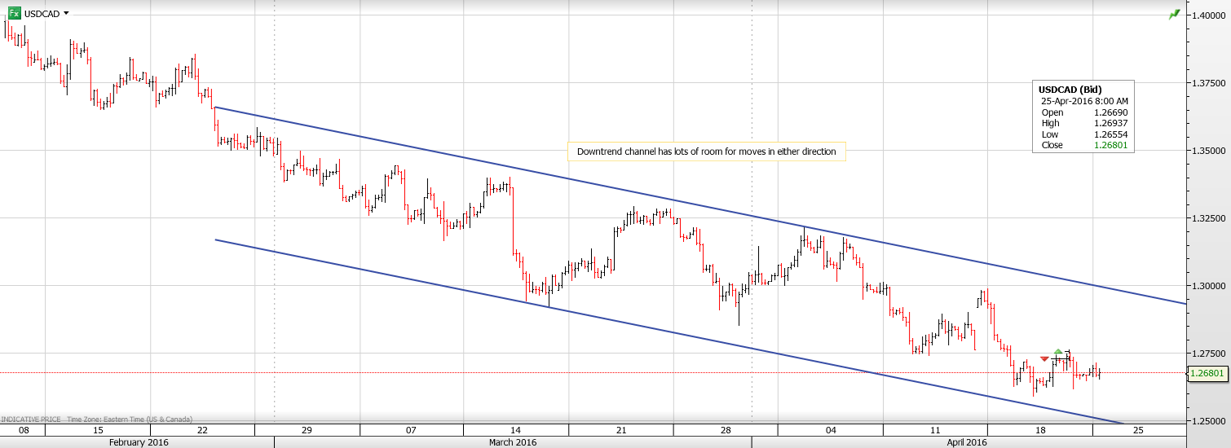Screen dimensions: 1231x448
Task: Click the date label 25 on time axis
Action: [1138, 430]
